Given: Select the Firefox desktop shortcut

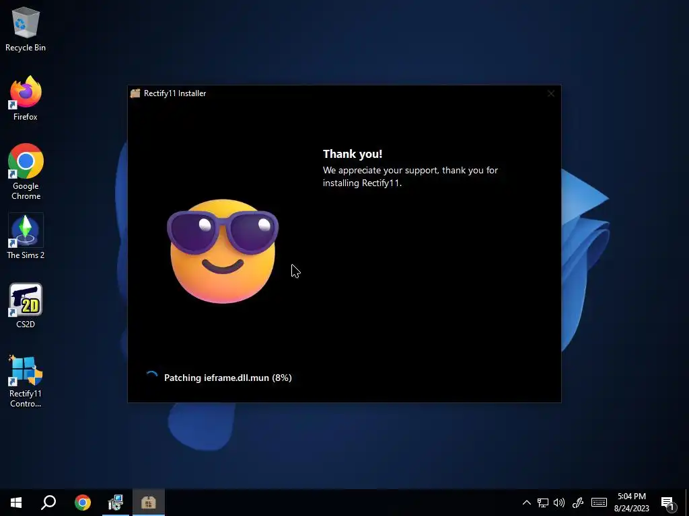Looking at the screenshot, I should [26, 98].
